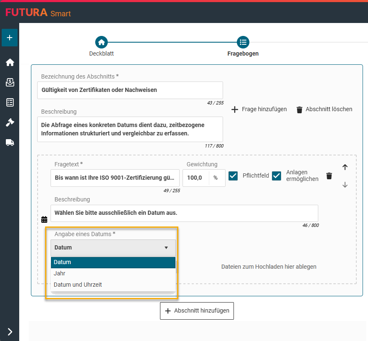The image size is (368, 341).
Task: Switch to the Fragebogen step
Action: (243, 42)
